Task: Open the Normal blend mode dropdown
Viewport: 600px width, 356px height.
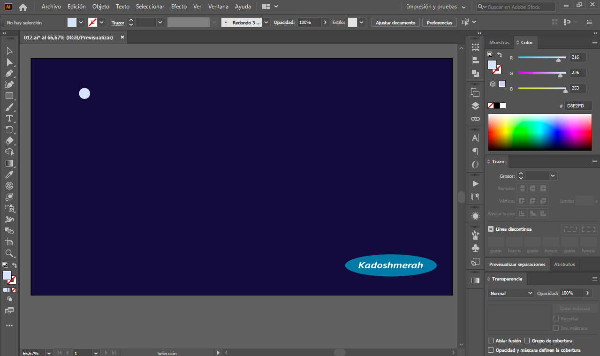Action: click(511, 293)
